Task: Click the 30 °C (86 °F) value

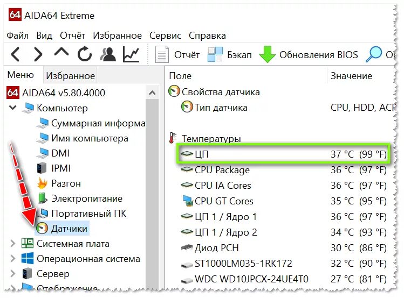Action: [x=359, y=248]
